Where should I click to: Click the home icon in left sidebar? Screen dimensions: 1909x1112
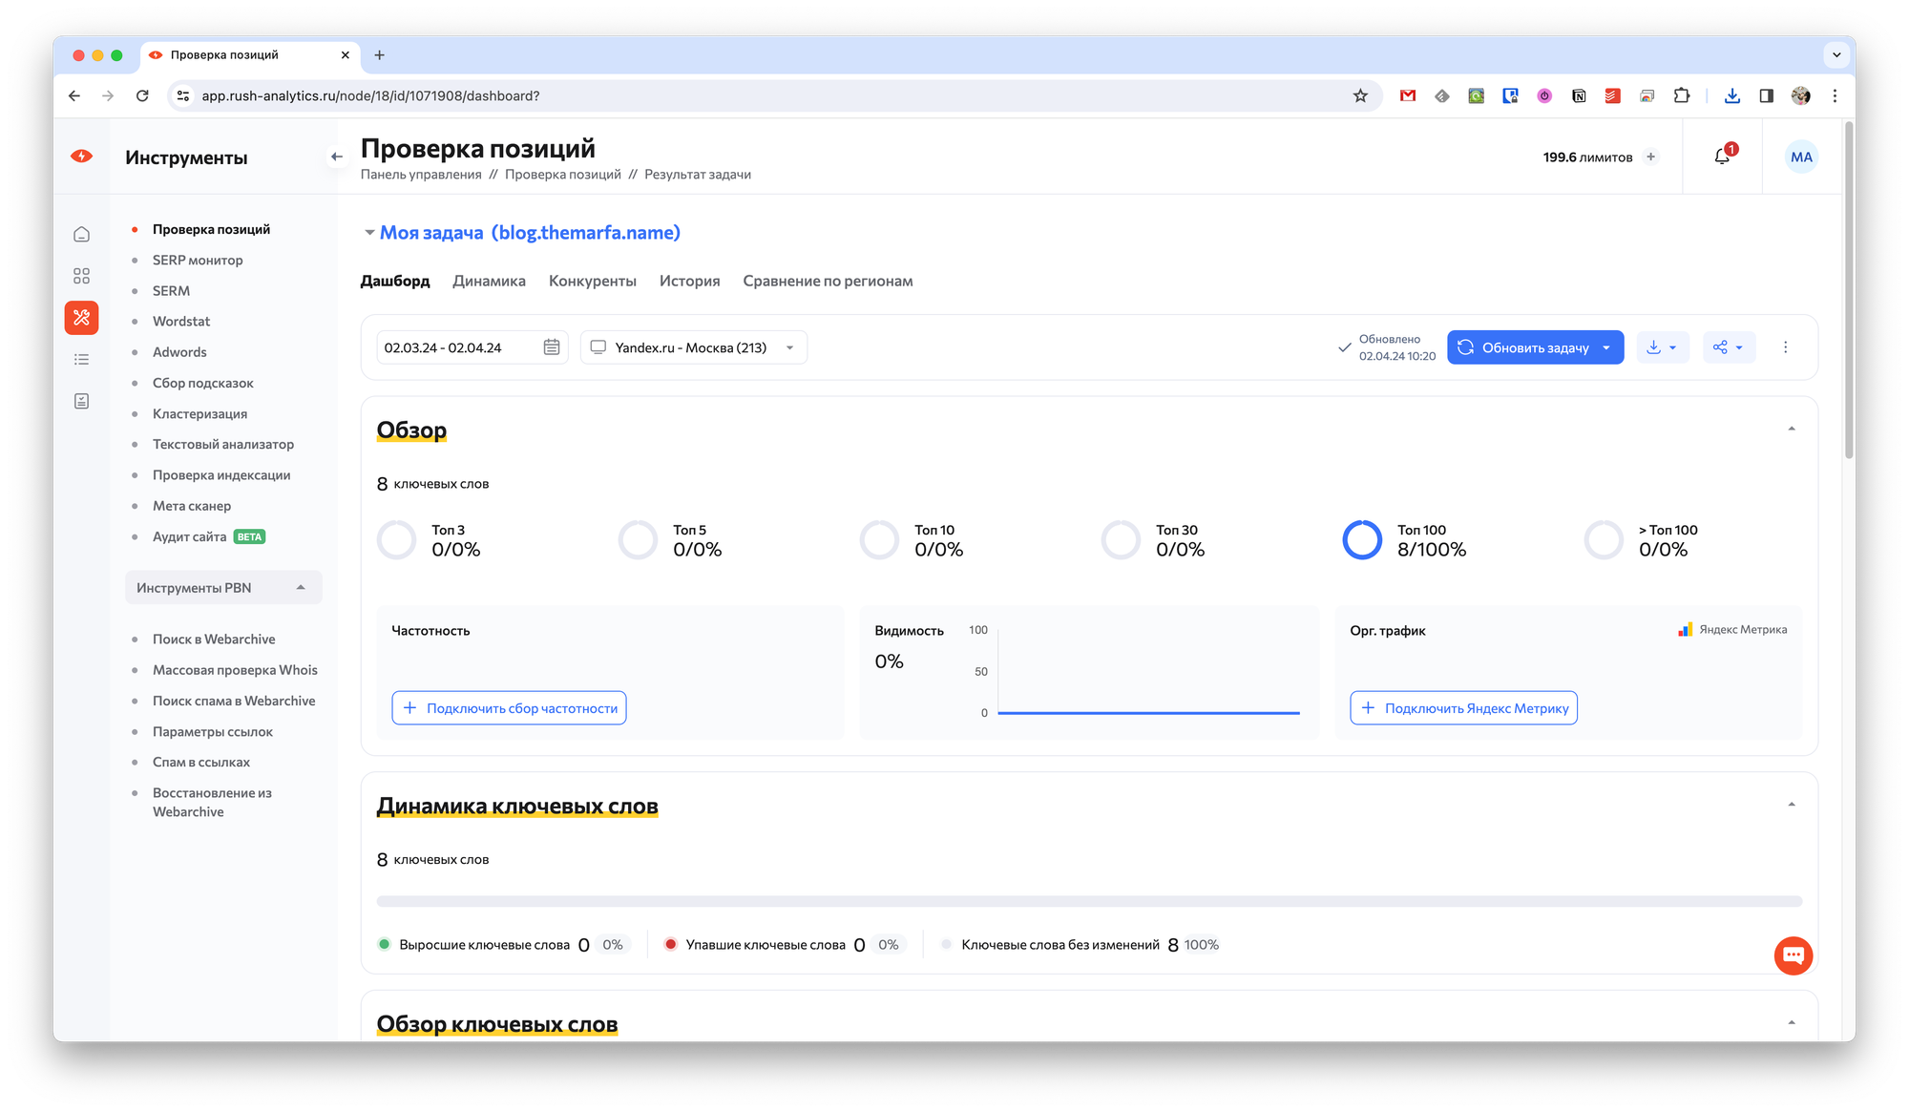[82, 234]
